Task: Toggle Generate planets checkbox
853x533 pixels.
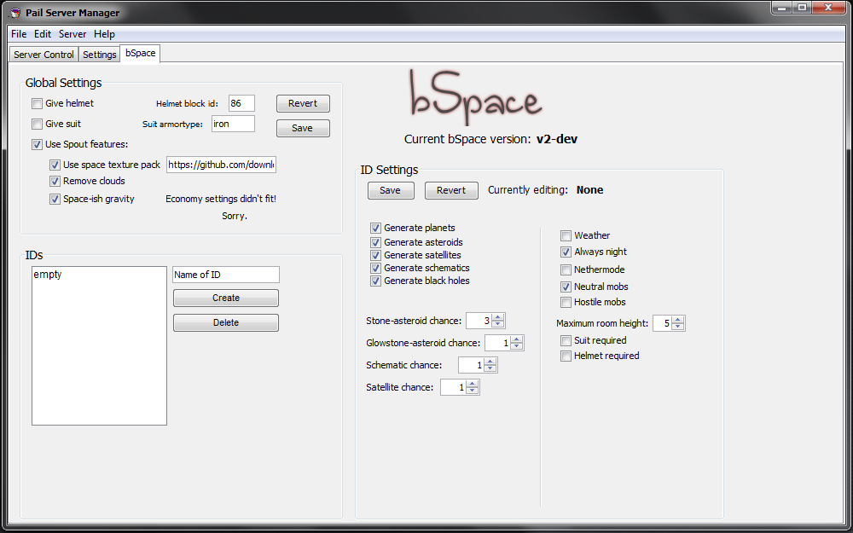Action: (375, 228)
